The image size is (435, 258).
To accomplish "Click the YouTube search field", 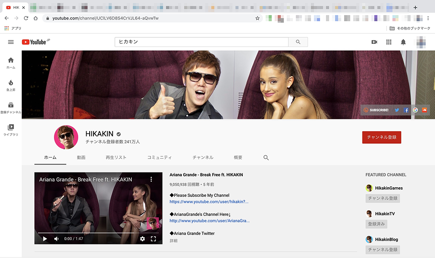I will 202,42.
